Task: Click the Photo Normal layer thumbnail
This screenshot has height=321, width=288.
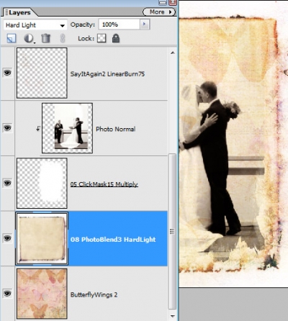Action: pos(67,128)
